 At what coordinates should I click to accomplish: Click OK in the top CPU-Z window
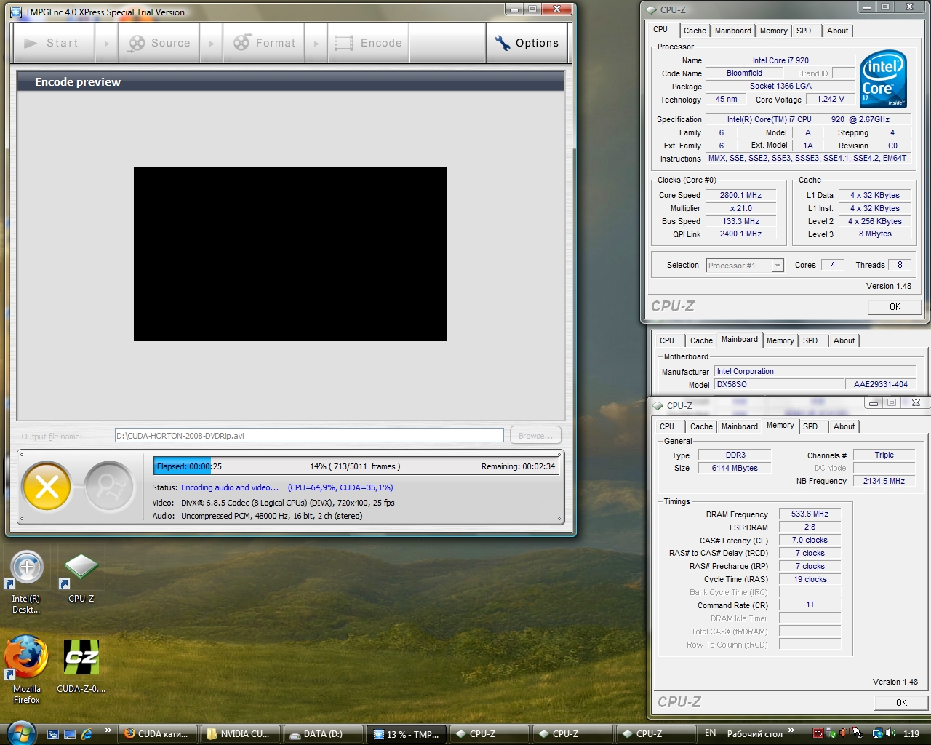(x=895, y=306)
